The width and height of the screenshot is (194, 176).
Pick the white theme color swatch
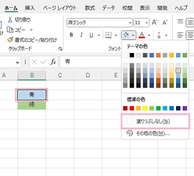coord(125,55)
